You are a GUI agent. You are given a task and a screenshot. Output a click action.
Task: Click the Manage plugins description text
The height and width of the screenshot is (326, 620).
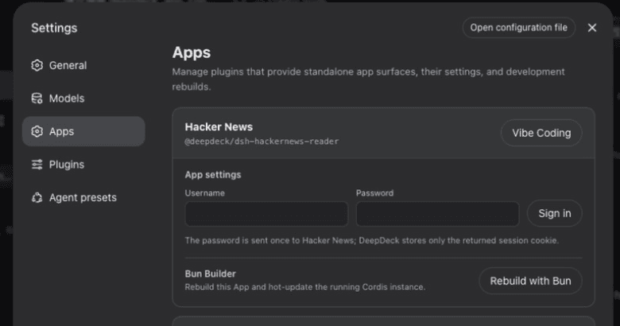click(369, 80)
